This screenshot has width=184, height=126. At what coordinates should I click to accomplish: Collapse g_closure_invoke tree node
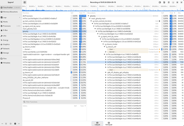pos(103,44)
